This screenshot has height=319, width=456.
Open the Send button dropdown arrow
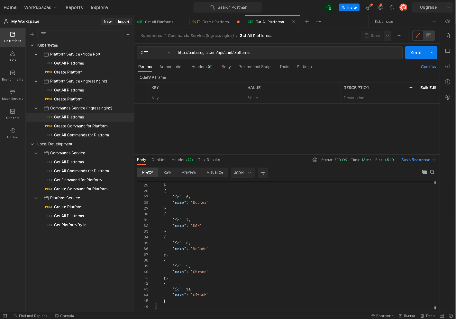tap(432, 53)
